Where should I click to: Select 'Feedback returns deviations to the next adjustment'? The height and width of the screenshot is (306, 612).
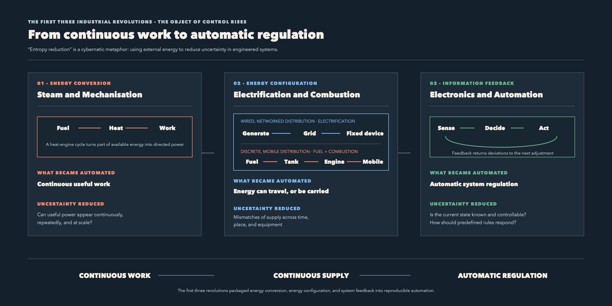(x=503, y=153)
